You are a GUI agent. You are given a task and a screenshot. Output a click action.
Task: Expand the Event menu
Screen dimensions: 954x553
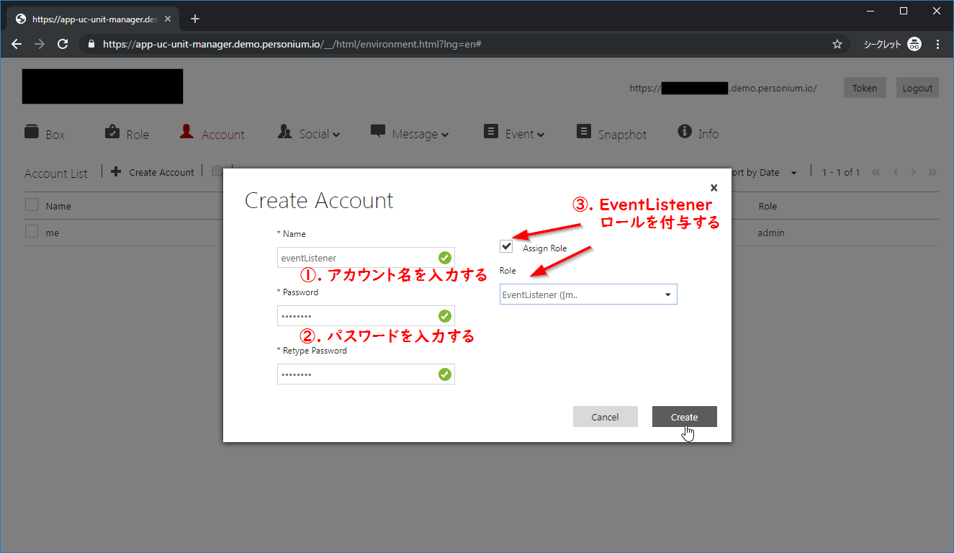514,133
